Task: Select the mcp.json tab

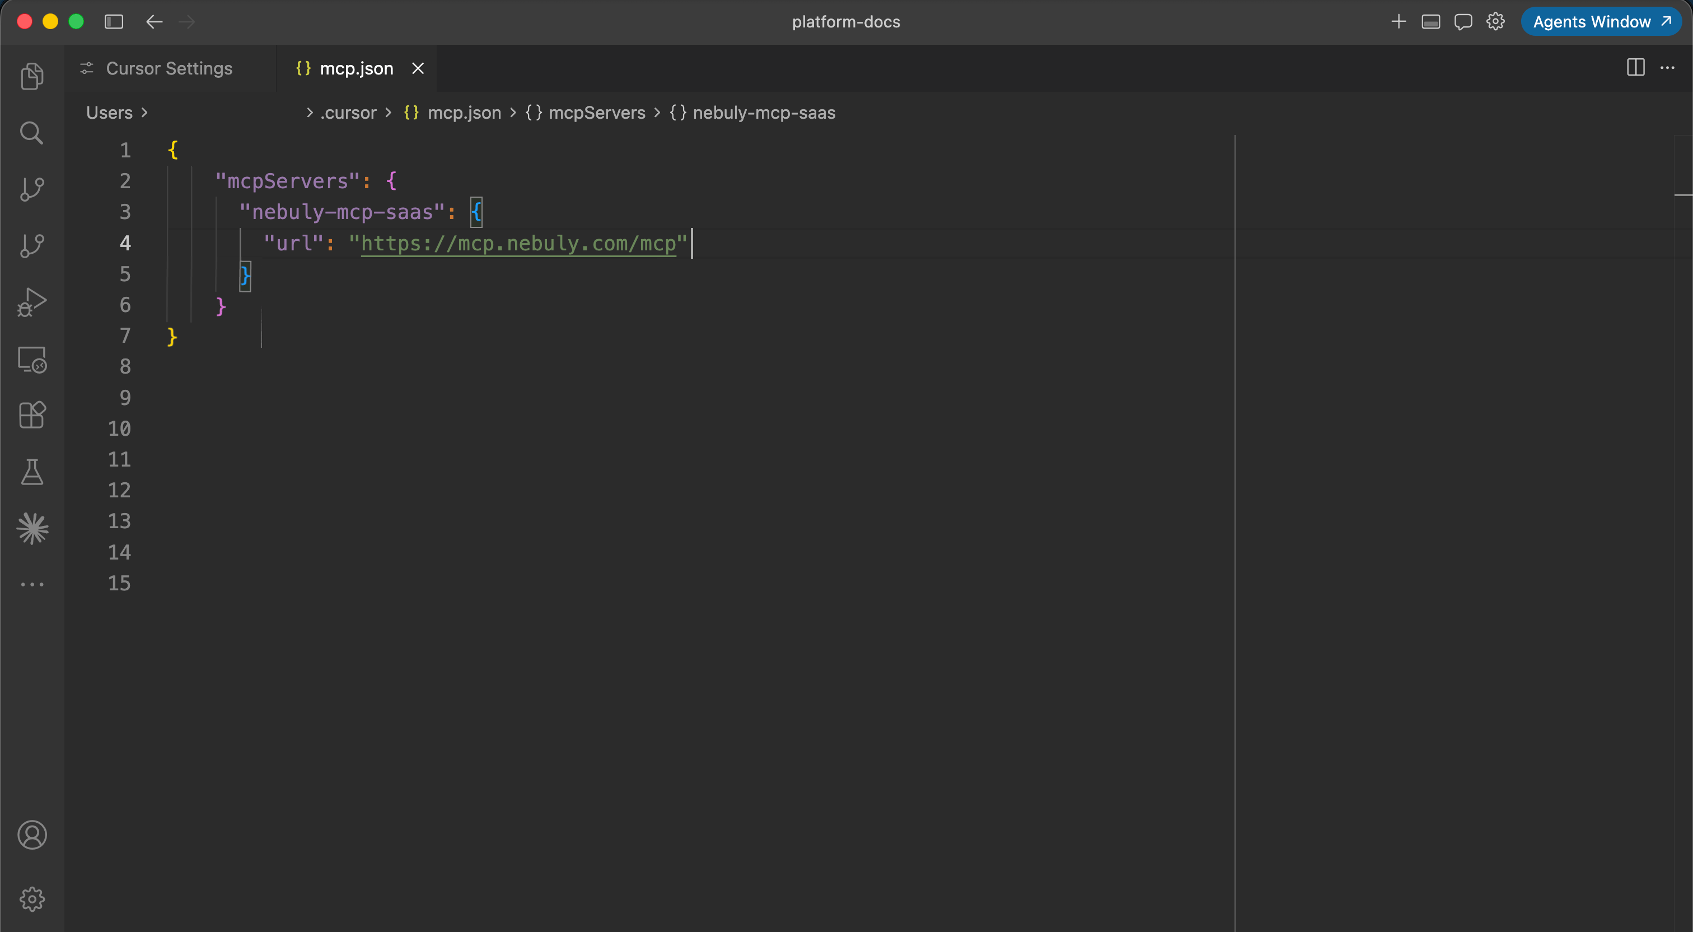Action: (356, 68)
